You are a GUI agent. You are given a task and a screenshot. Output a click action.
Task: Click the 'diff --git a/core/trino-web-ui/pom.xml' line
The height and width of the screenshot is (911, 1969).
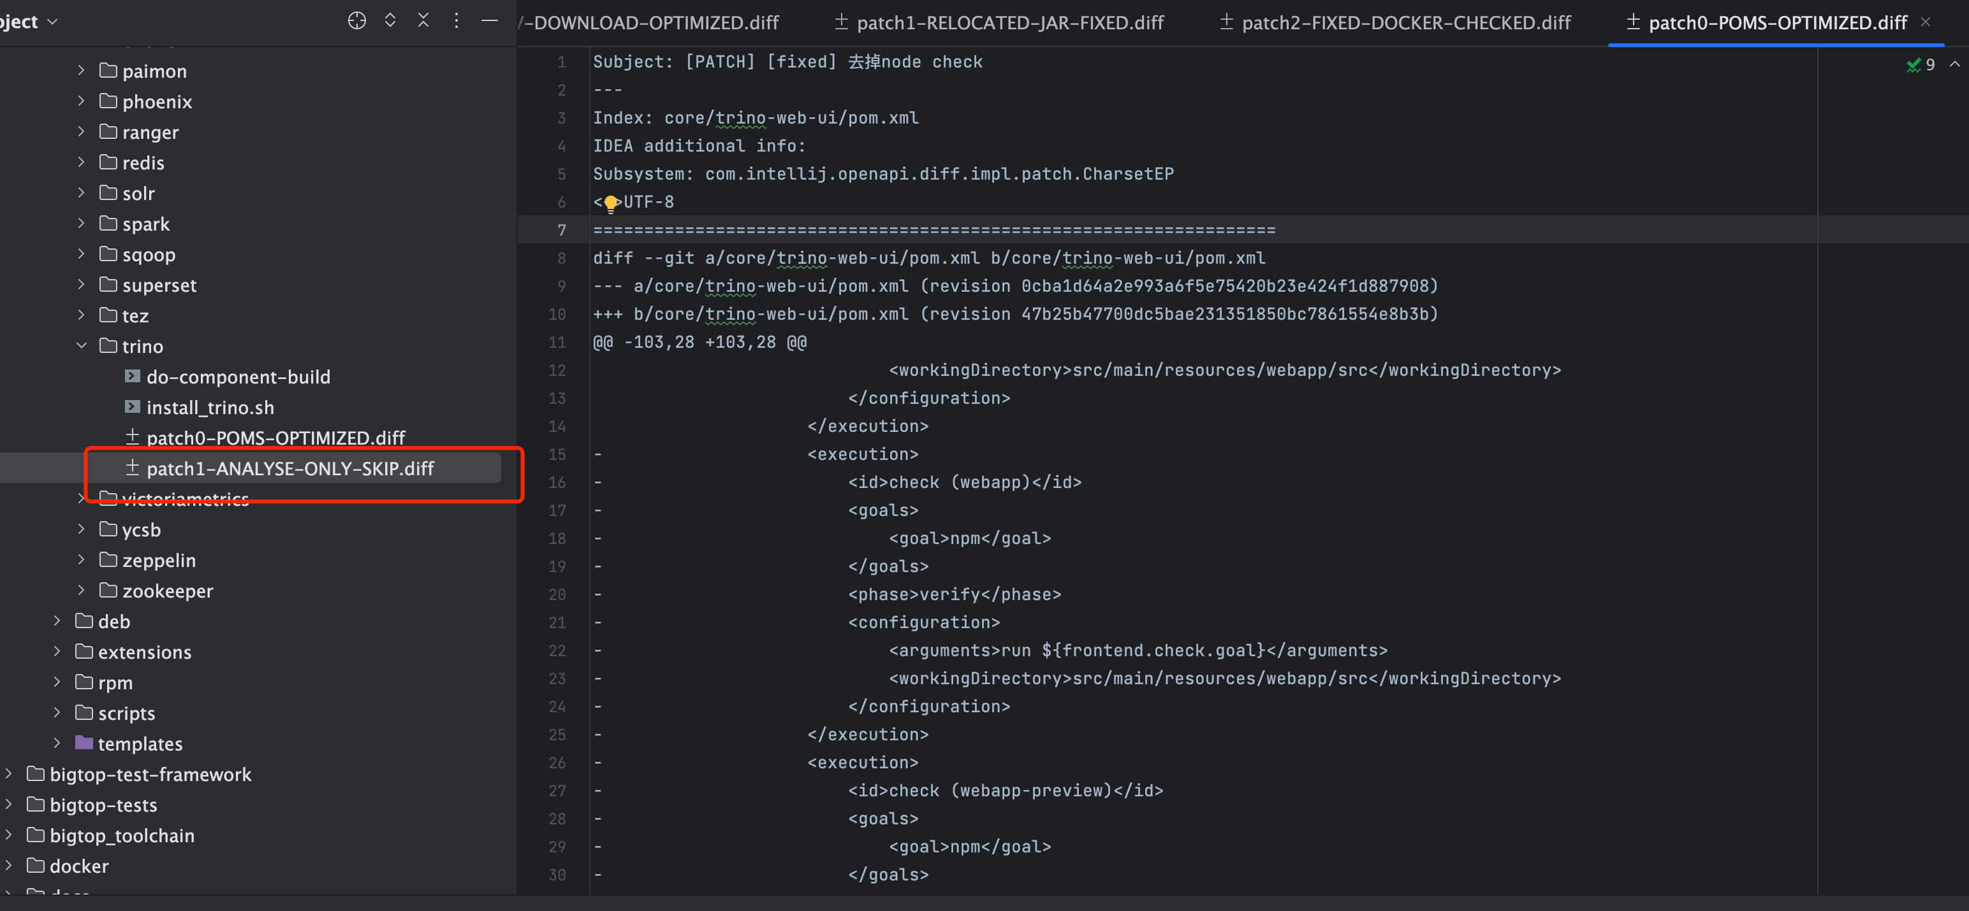[x=930, y=258]
